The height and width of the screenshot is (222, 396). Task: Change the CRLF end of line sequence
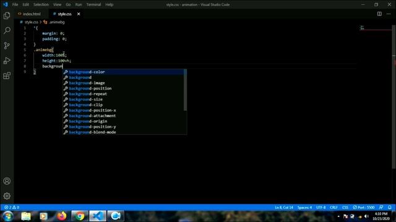(x=334, y=207)
